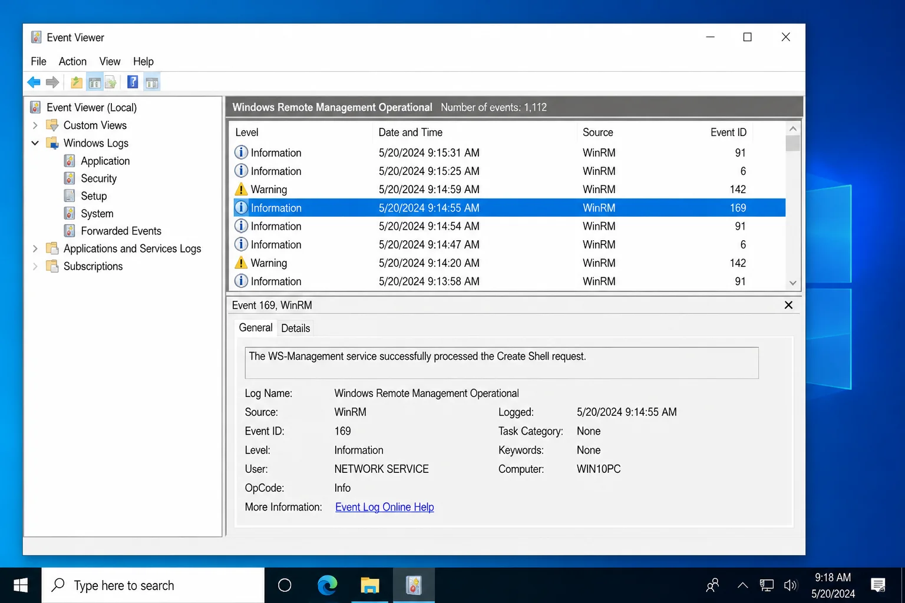Click the WIN10PC computer value
Viewport: 905px width, 603px height.
tap(599, 469)
